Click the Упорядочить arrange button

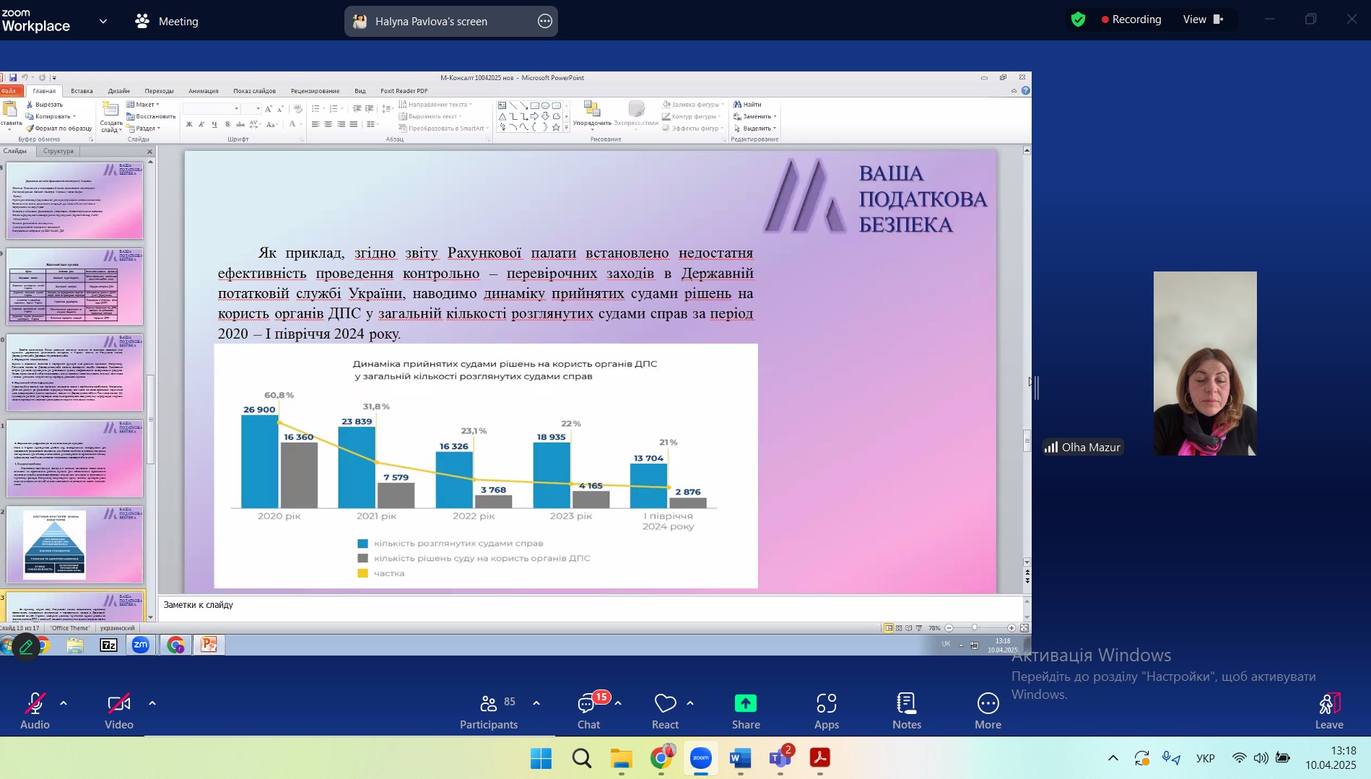592,116
